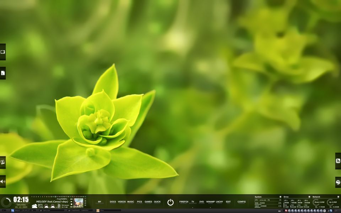Launch the TV browser shortcut
The image size is (341, 213).
click(193, 202)
